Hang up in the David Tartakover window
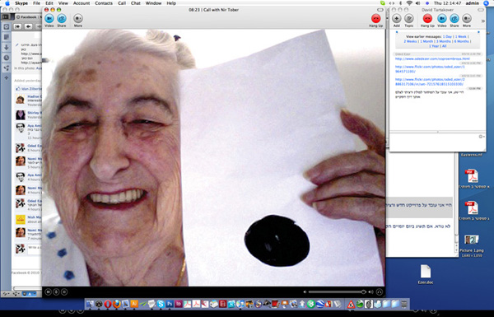This screenshot has width=494, height=317. 427,19
